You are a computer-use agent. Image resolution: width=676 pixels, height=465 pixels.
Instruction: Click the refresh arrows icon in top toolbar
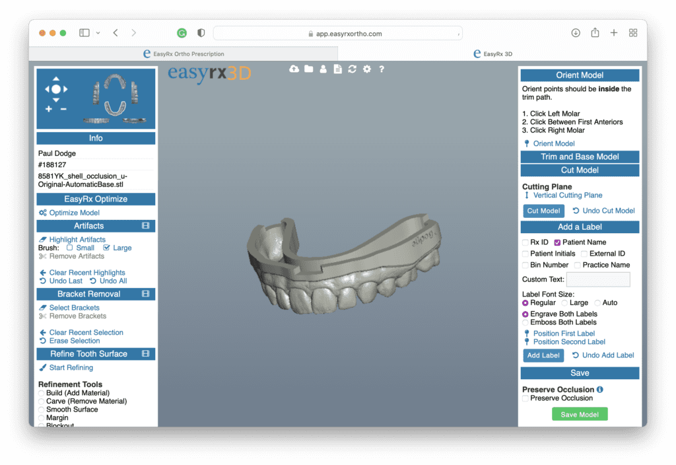pyautogui.click(x=352, y=69)
